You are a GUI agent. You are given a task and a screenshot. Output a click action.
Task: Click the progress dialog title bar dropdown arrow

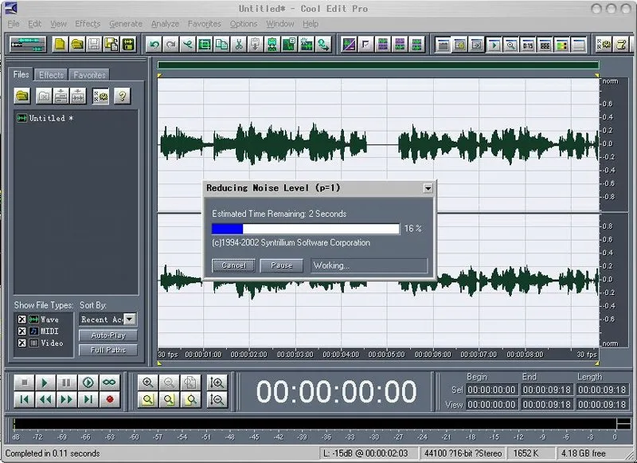coord(428,188)
